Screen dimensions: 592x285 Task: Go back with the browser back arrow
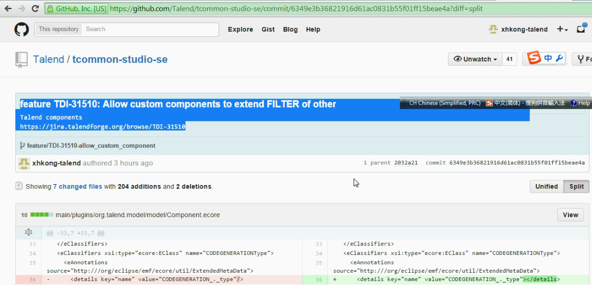(8, 8)
